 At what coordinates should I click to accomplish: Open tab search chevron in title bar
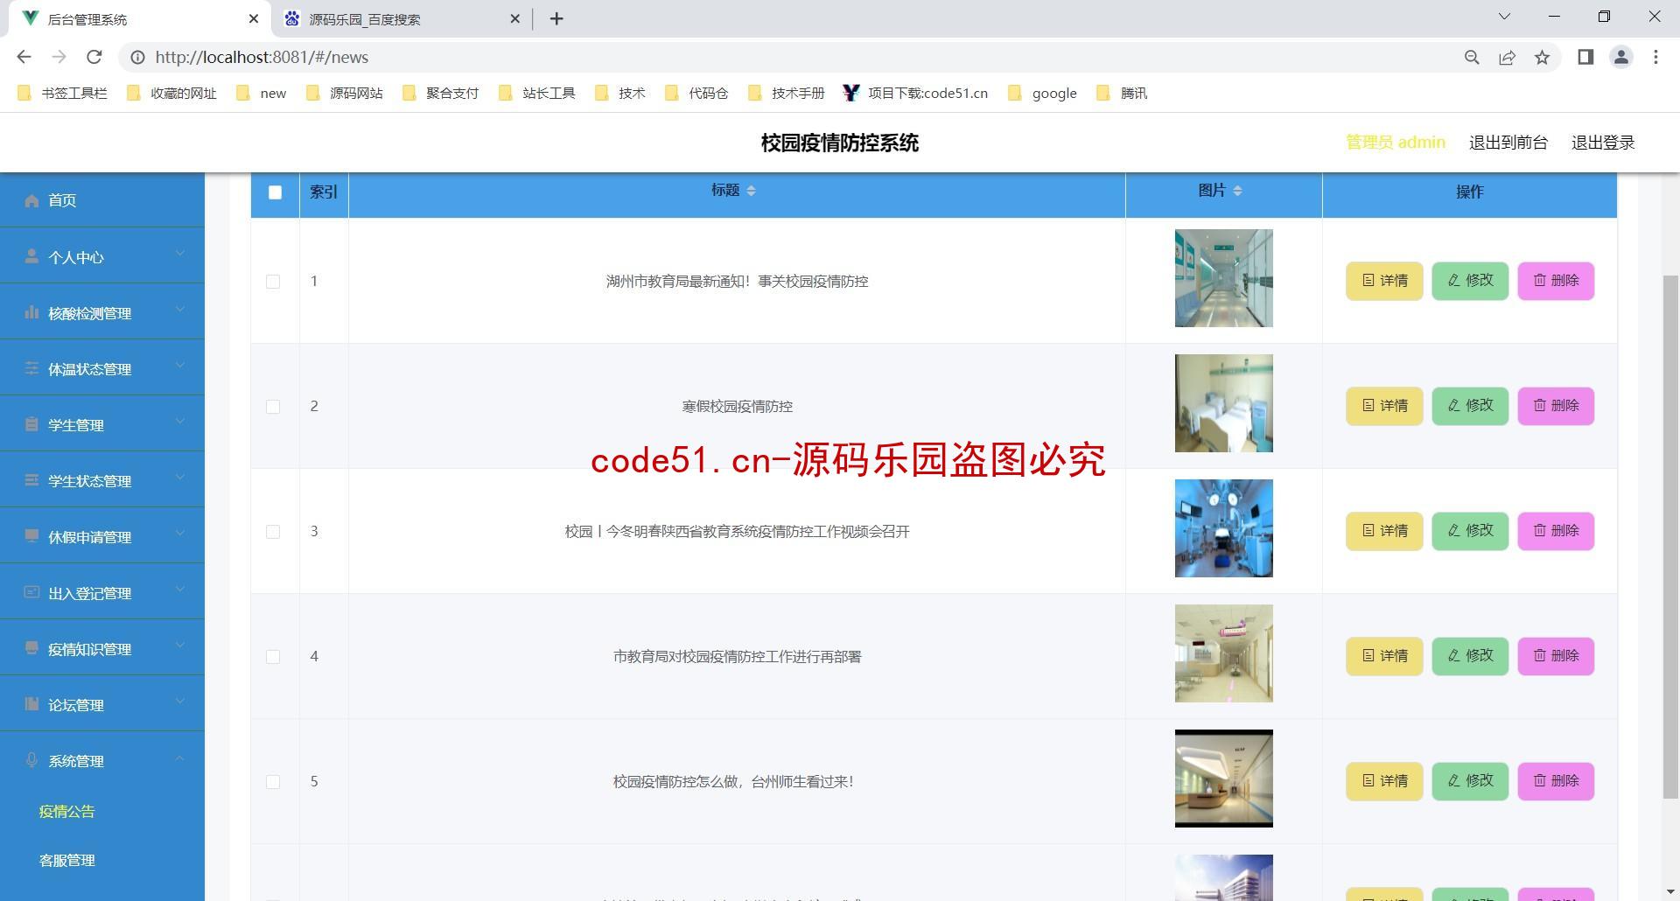(1504, 17)
